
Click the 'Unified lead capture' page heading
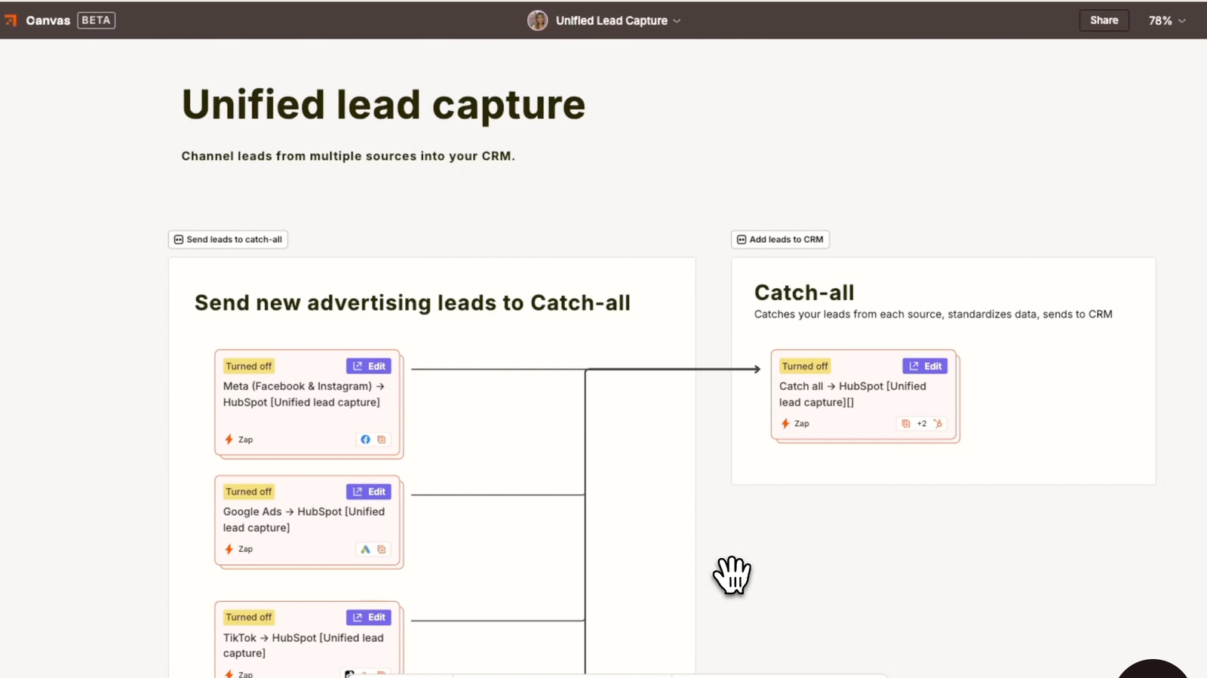383,105
